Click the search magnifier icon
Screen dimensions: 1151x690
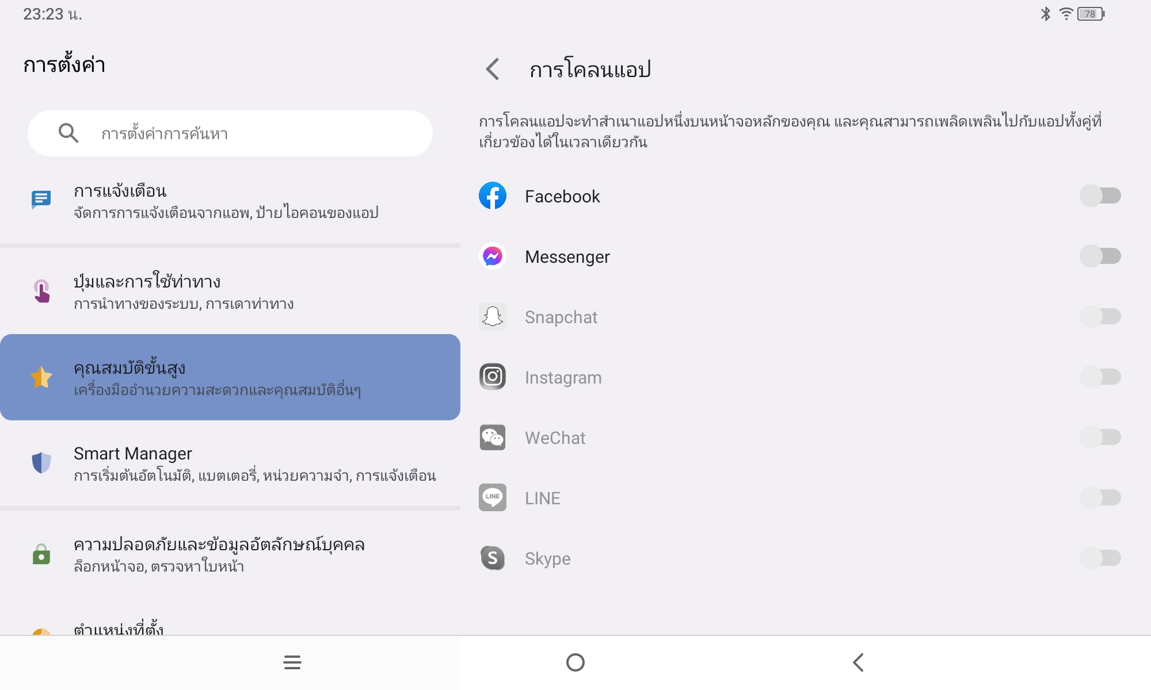(68, 133)
